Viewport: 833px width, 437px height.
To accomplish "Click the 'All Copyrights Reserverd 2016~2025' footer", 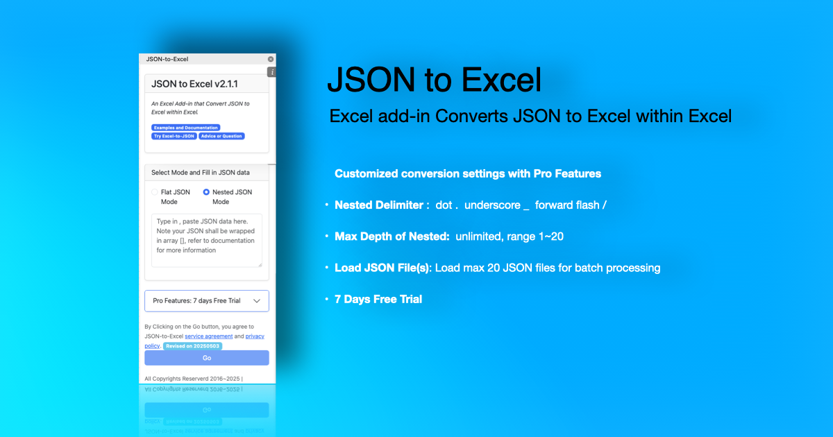I will tap(193, 379).
